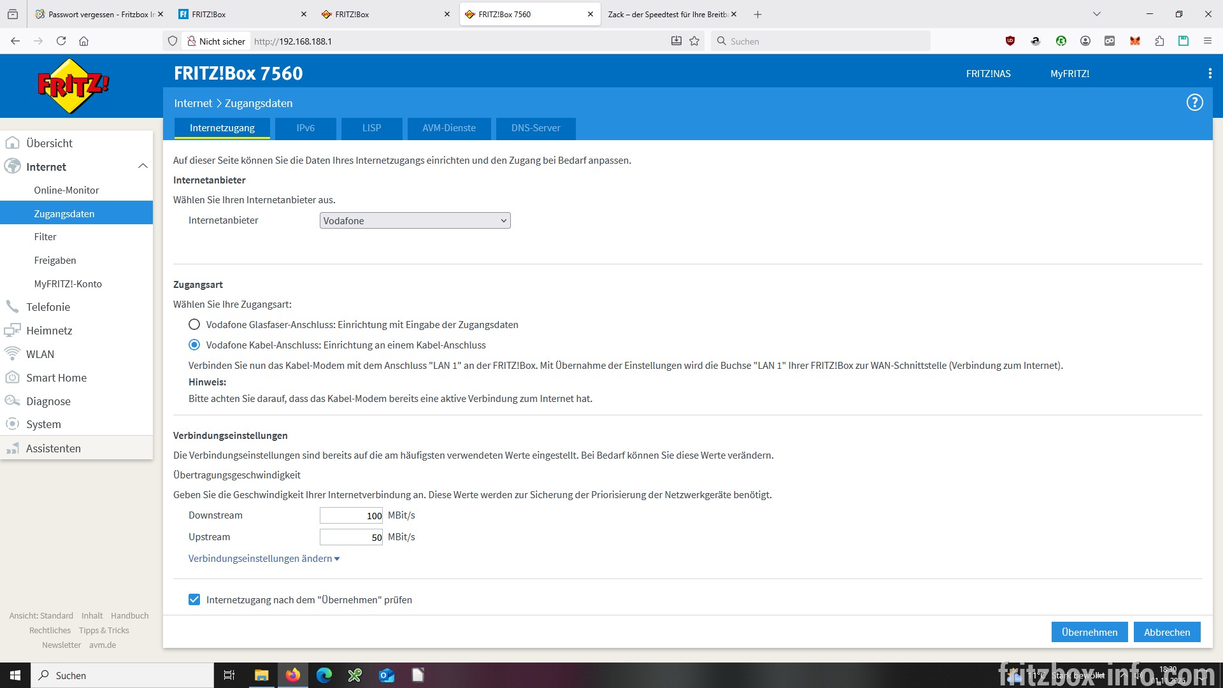Click the Abbrechen button
The width and height of the screenshot is (1223, 688).
(x=1167, y=633)
